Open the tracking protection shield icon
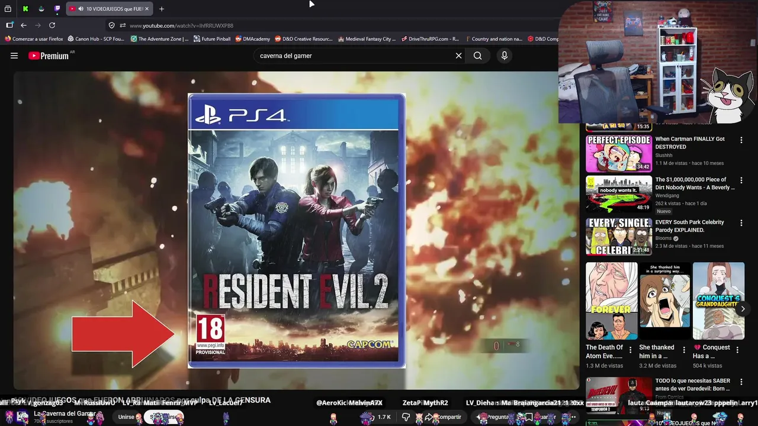 [111, 25]
